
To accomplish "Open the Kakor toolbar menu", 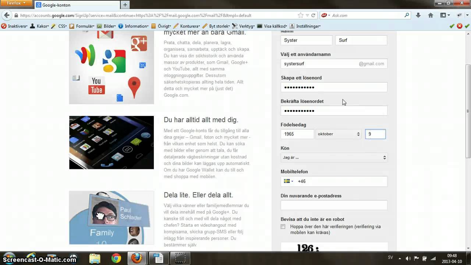I will [39, 26].
